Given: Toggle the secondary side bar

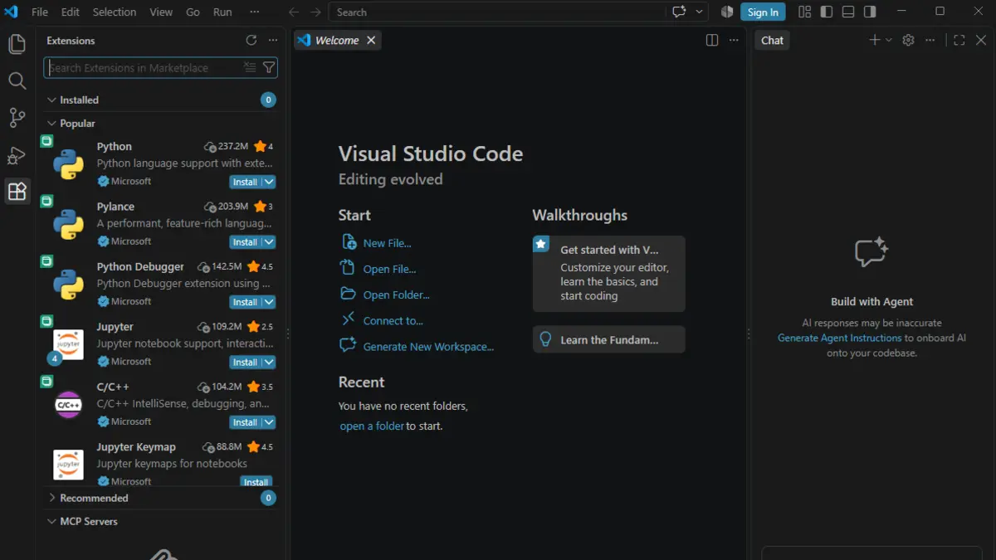Looking at the screenshot, I should (x=870, y=12).
